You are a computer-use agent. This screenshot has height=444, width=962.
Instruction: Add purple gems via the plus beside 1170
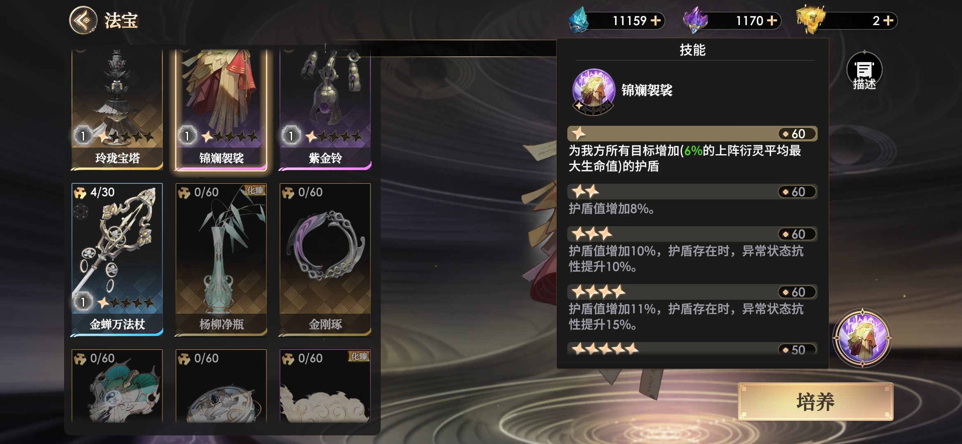point(772,21)
